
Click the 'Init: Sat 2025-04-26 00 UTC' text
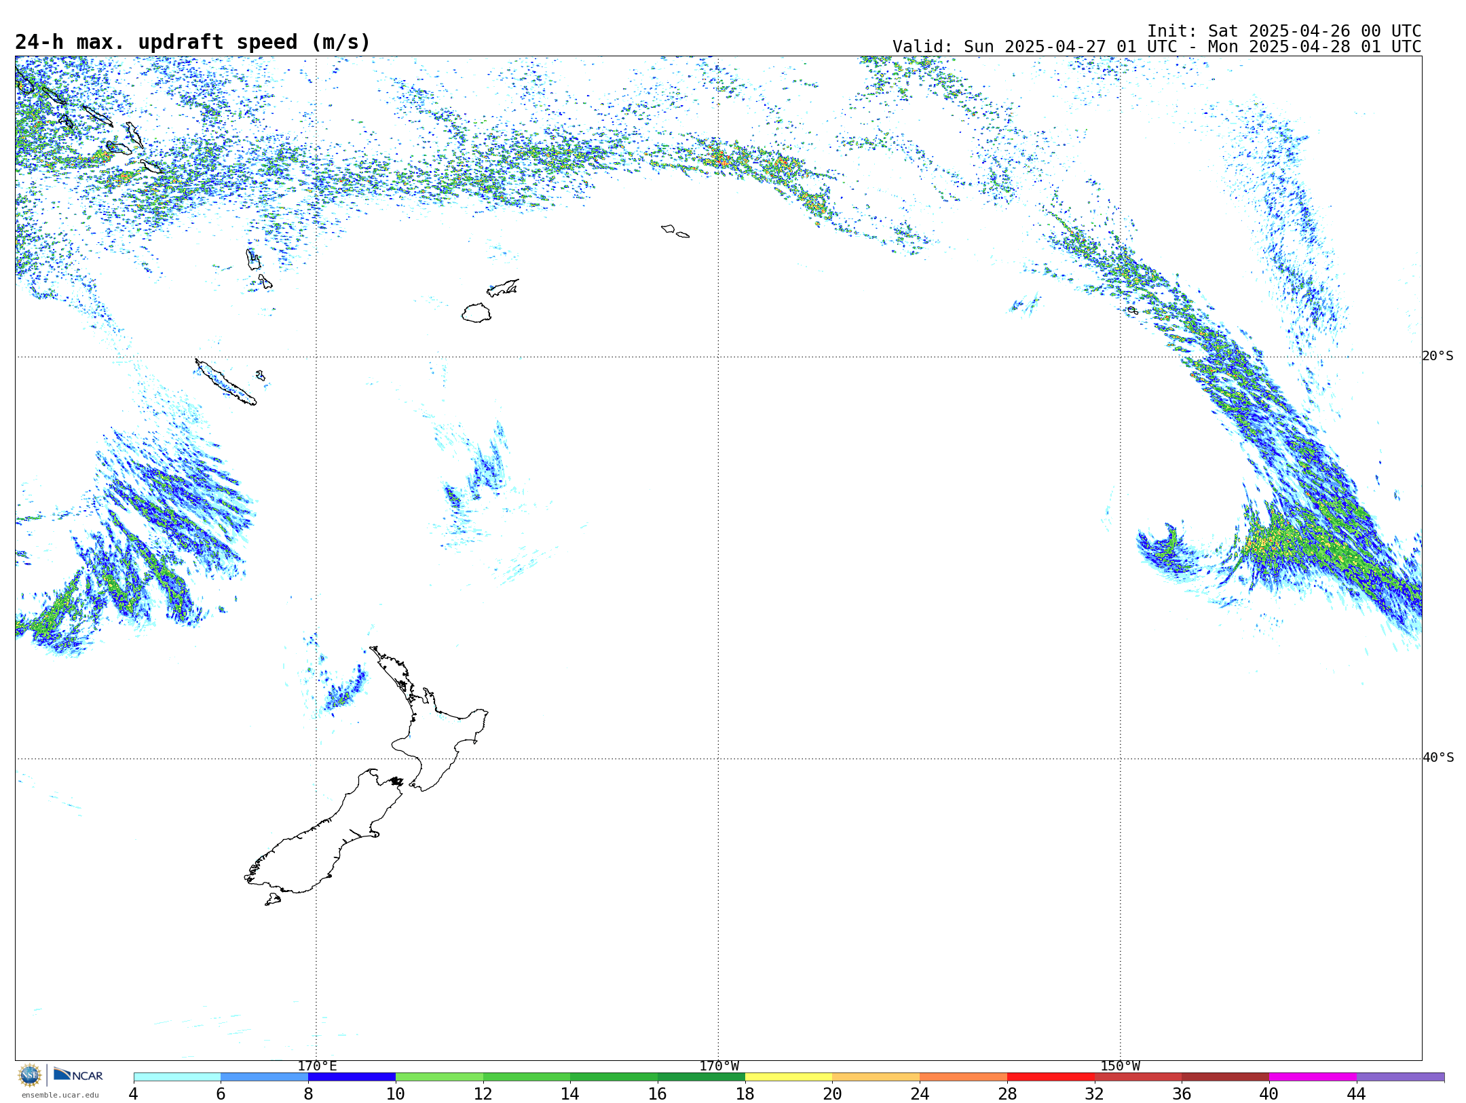[x=1284, y=31]
